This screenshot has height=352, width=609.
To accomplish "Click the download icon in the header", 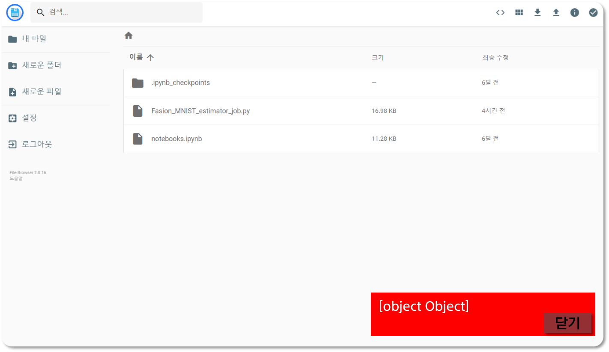I will 537,12.
